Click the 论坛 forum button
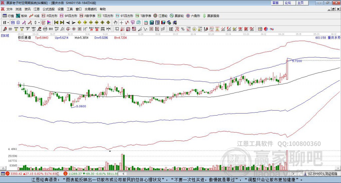The height and width of the screenshot is (183, 341). 289,3
